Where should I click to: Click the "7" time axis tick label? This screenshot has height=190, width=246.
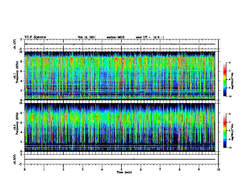coord(160,170)
